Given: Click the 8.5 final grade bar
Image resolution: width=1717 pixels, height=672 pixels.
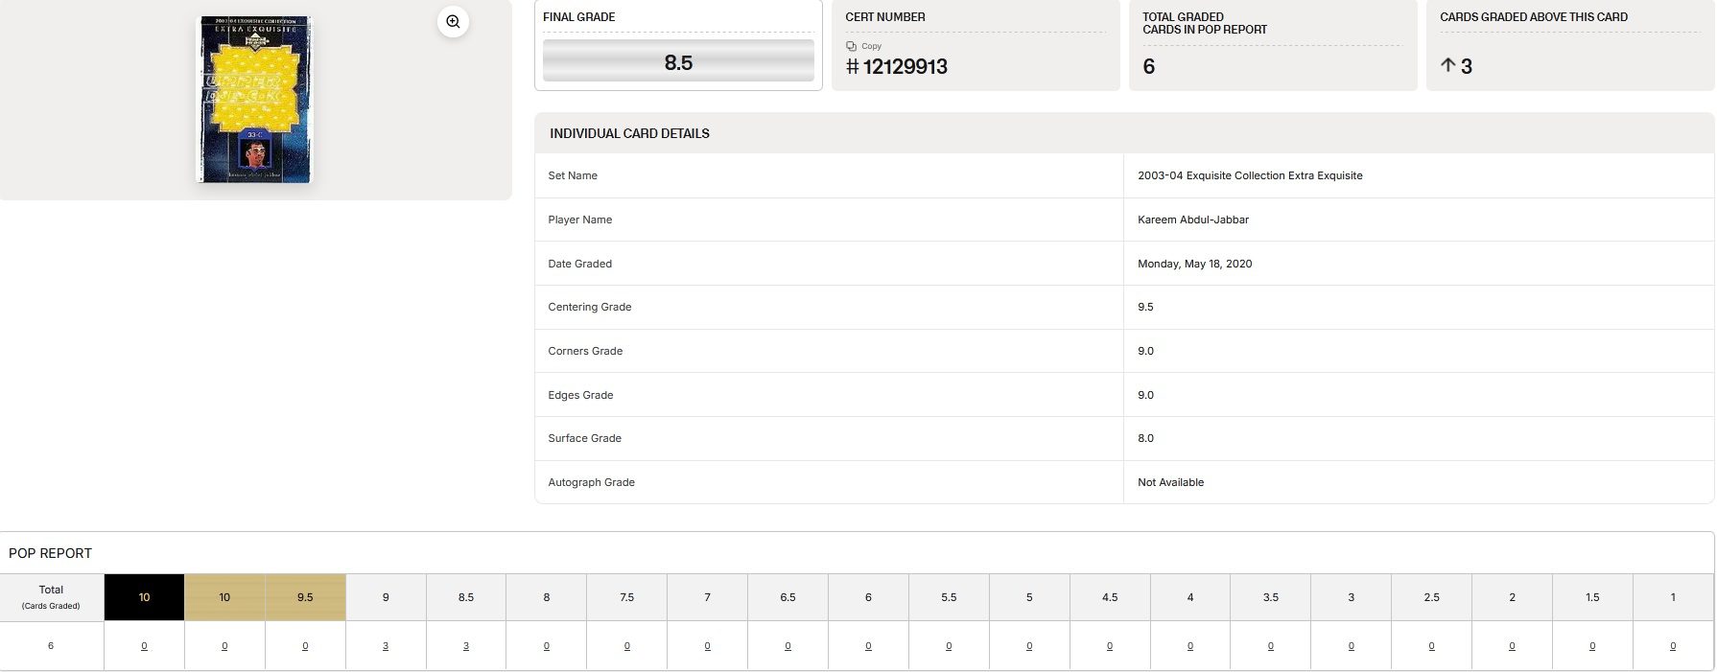Looking at the screenshot, I should pos(678,62).
